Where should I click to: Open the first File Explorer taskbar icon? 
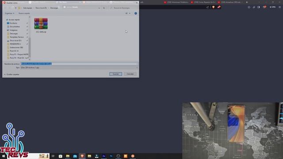click(68, 156)
